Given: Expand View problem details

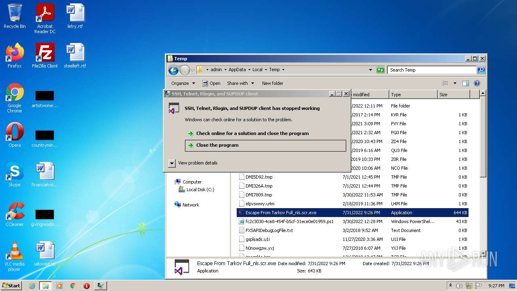Looking at the screenshot, I should (193, 163).
